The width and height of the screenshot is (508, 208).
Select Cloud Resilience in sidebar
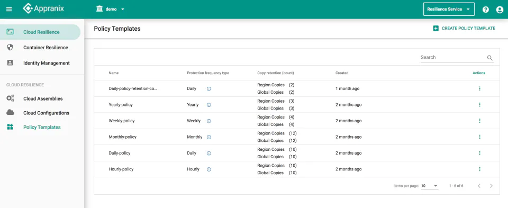pyautogui.click(x=40, y=32)
